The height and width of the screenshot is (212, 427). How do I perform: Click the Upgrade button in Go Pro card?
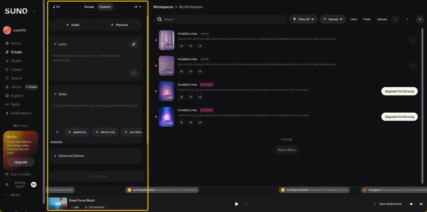pyautogui.click(x=21, y=162)
